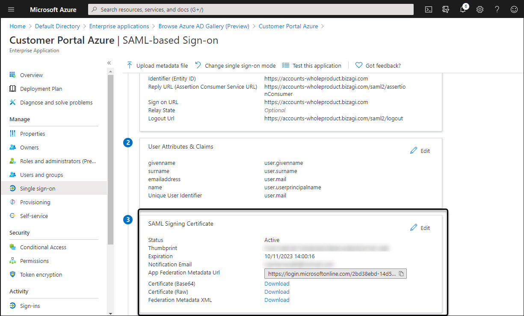Click the expiration date 10/11/2023 14:00:16
The width and height of the screenshot is (524, 316).
(290, 256)
